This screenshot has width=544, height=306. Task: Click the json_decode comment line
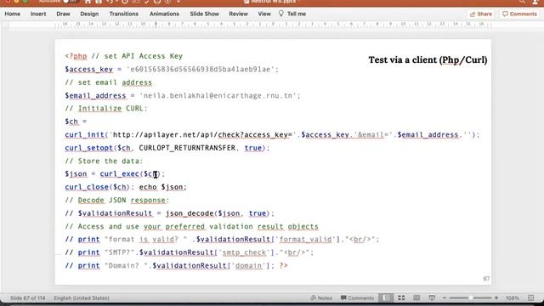[169, 213]
